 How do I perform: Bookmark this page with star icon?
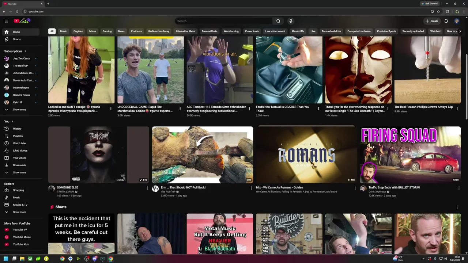(438, 11)
